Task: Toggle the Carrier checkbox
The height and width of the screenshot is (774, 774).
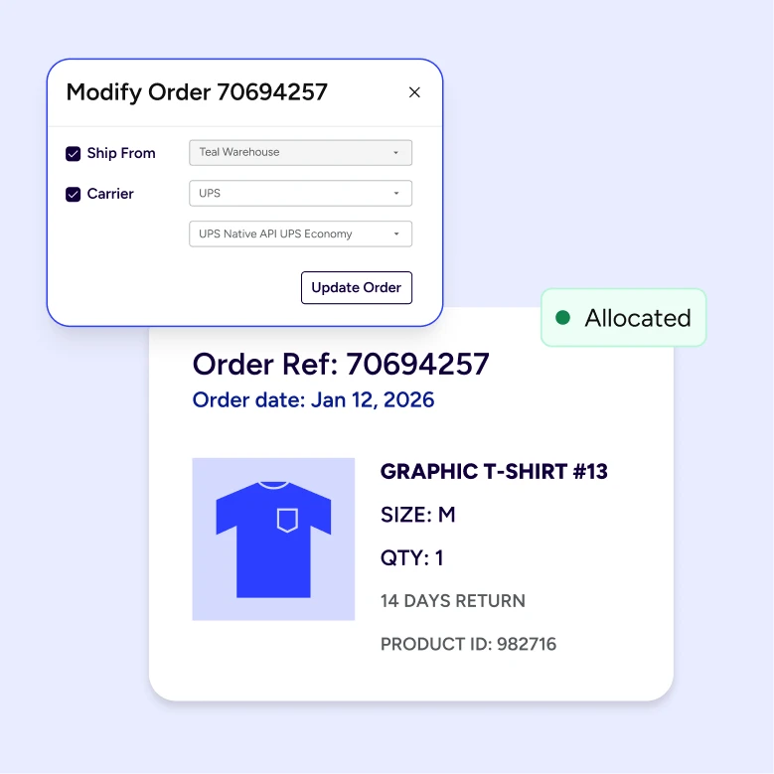Action: pyautogui.click(x=74, y=194)
